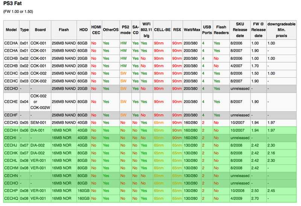Select the 'CECHP' model cell
This screenshot has height=206, width=301.
click(x=11, y=191)
